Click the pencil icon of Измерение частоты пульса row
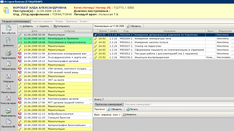 pos(95,42)
